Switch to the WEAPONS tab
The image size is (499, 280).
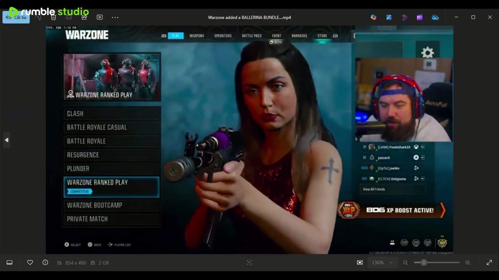click(x=197, y=36)
